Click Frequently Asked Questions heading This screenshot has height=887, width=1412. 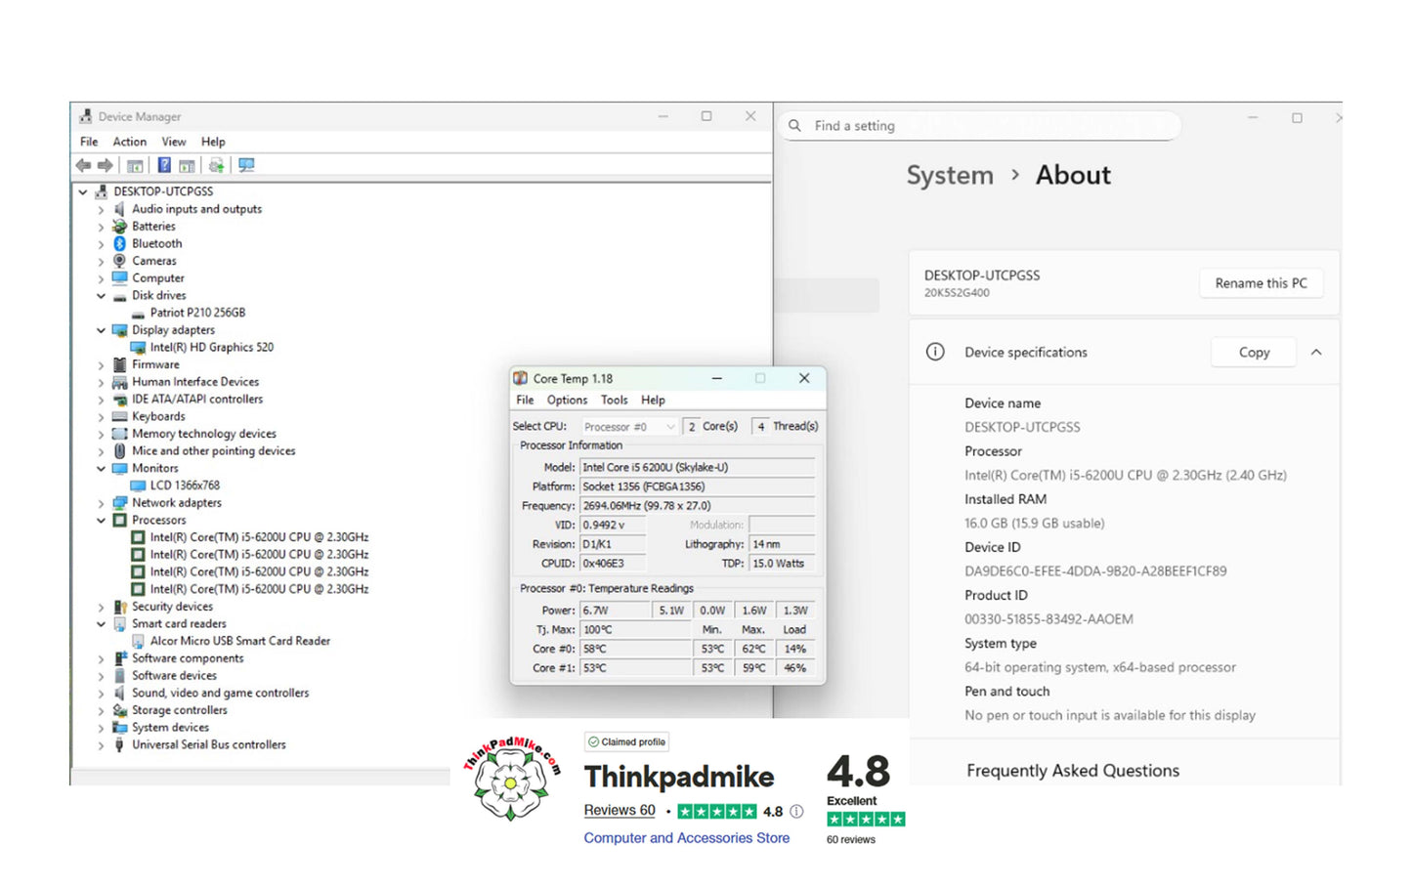[x=1073, y=770]
